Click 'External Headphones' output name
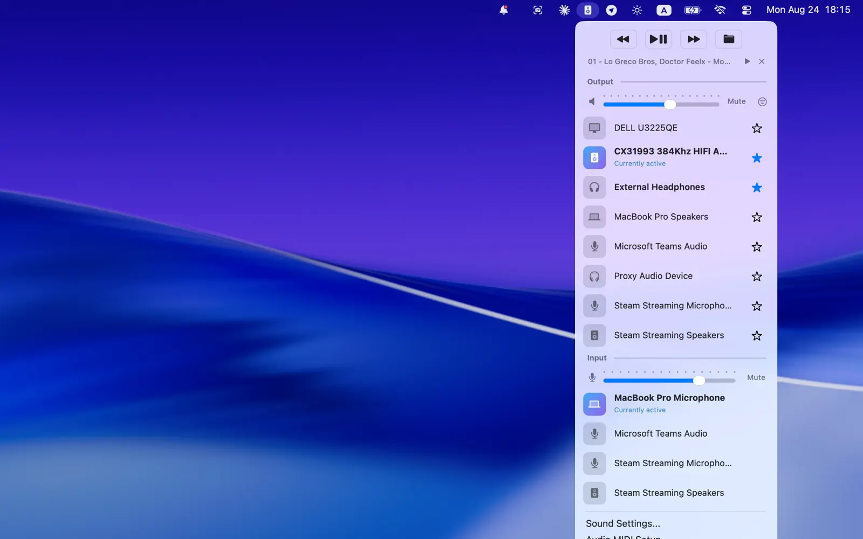The height and width of the screenshot is (539, 863). click(659, 187)
